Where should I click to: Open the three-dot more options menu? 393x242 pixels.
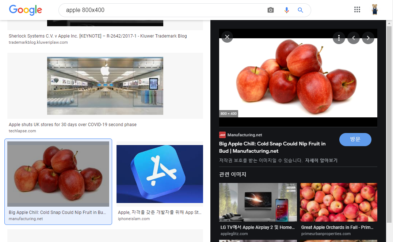pyautogui.click(x=339, y=38)
